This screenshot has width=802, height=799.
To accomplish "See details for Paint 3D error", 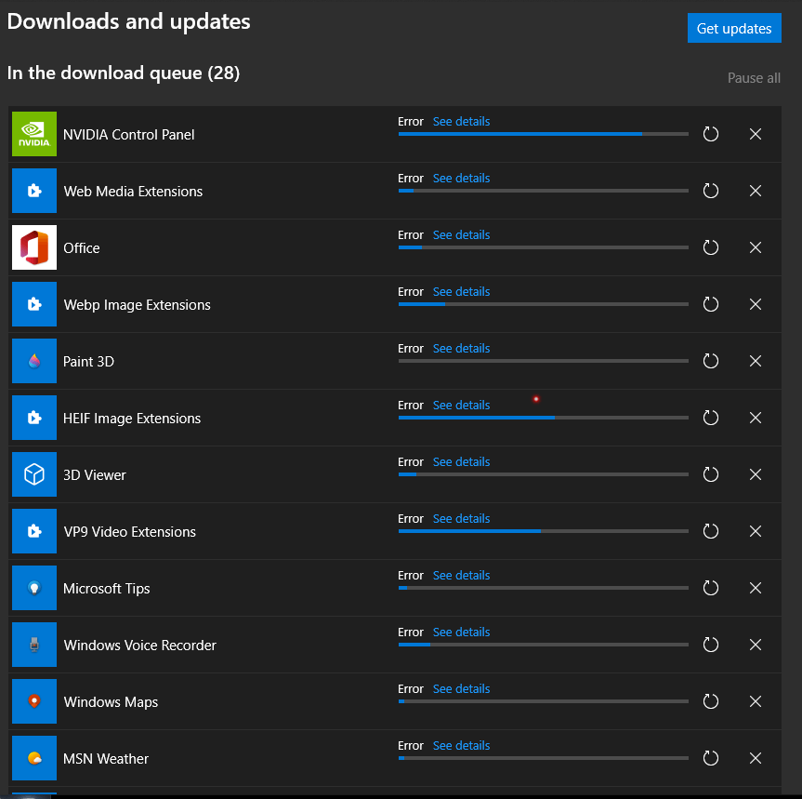I will point(461,349).
